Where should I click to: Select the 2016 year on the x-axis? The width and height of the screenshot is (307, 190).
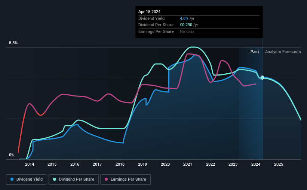click(75, 164)
